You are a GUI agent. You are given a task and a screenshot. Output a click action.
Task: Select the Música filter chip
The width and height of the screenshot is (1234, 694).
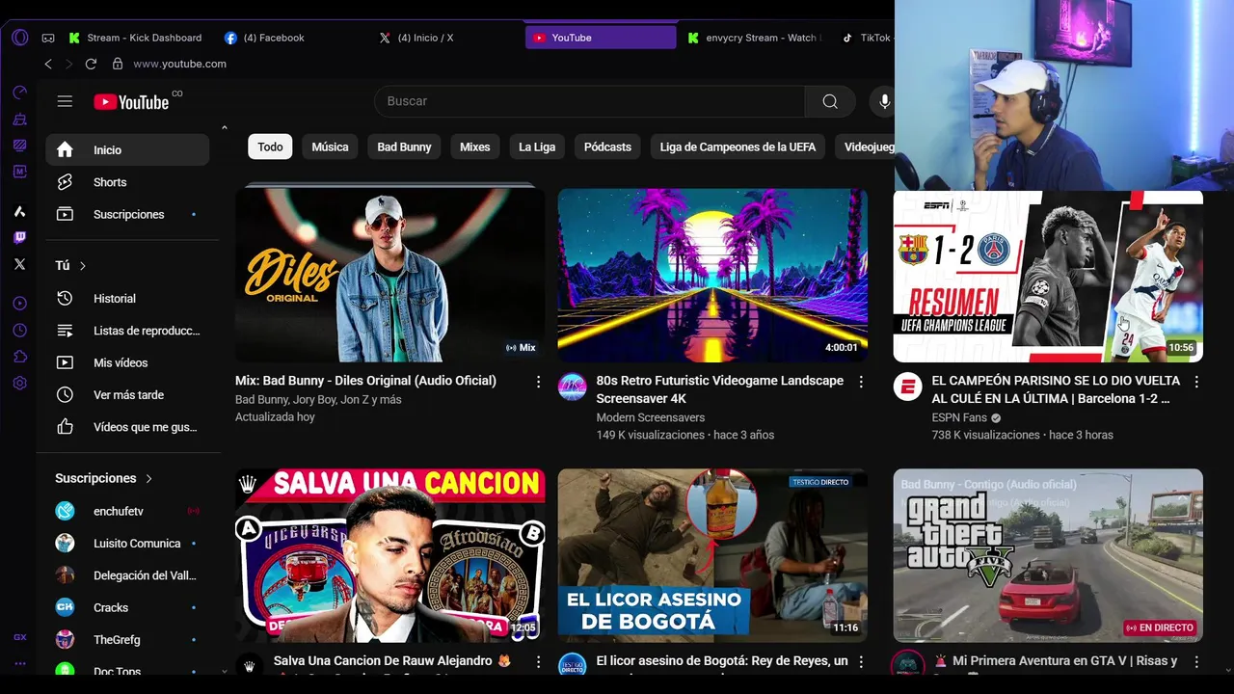pyautogui.click(x=330, y=147)
